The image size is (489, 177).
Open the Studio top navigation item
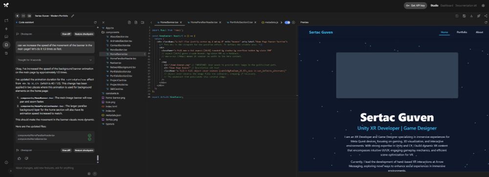pyautogui.click(x=434, y=5)
